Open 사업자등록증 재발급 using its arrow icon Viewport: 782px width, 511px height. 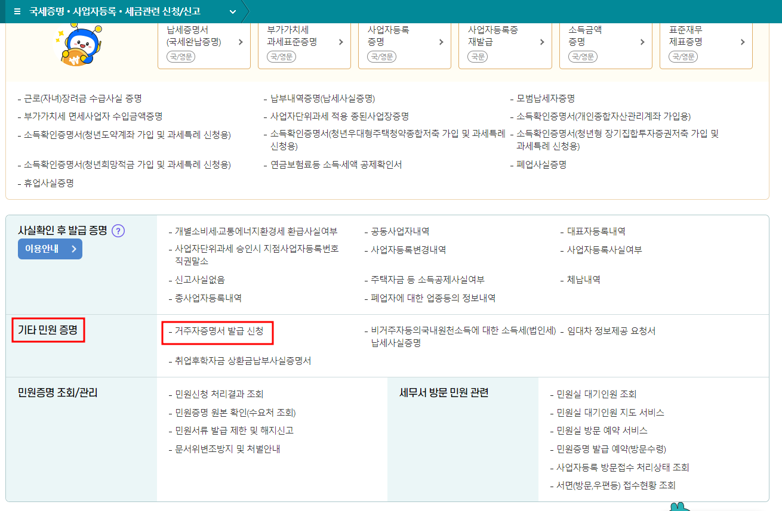pyautogui.click(x=542, y=42)
